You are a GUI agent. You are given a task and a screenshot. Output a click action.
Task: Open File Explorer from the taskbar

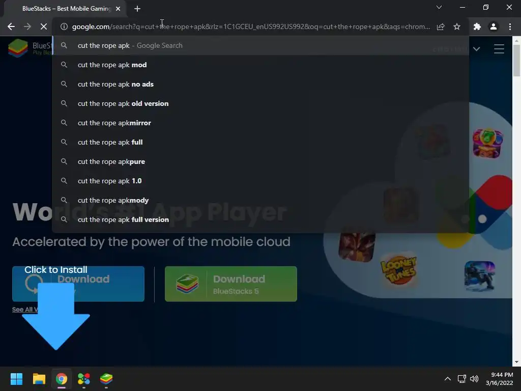point(39,379)
